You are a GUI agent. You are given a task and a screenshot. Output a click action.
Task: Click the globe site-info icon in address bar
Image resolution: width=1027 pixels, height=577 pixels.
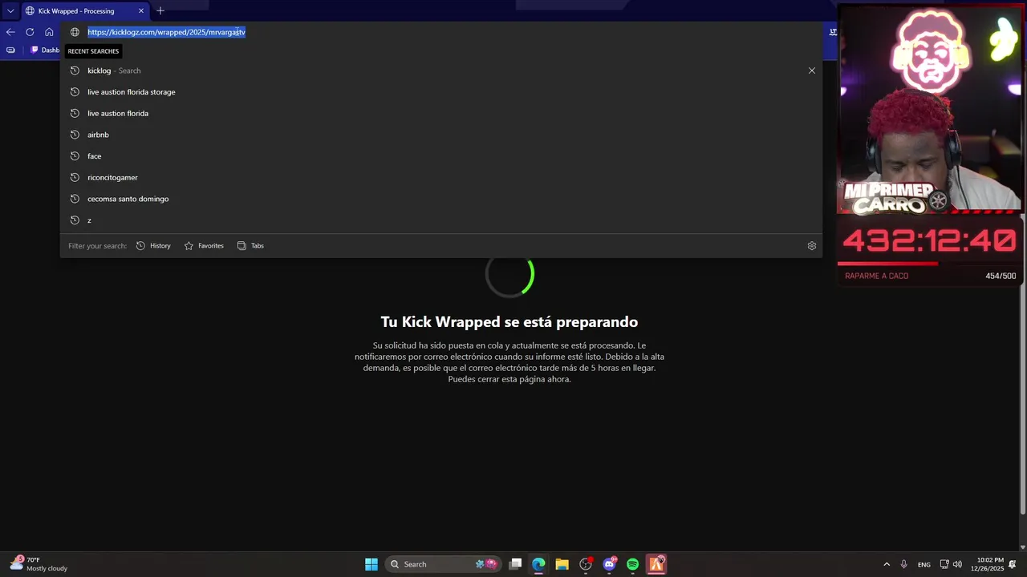click(75, 32)
